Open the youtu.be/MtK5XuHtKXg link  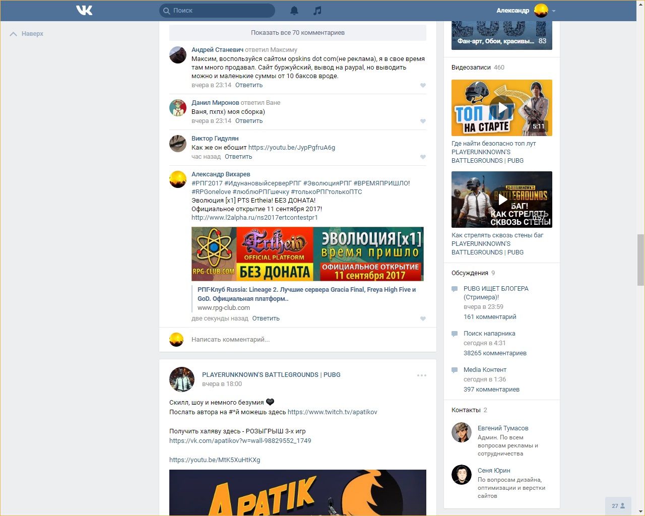point(215,460)
